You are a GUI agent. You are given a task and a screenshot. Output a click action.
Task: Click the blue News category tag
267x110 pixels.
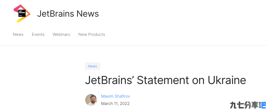point(93,66)
